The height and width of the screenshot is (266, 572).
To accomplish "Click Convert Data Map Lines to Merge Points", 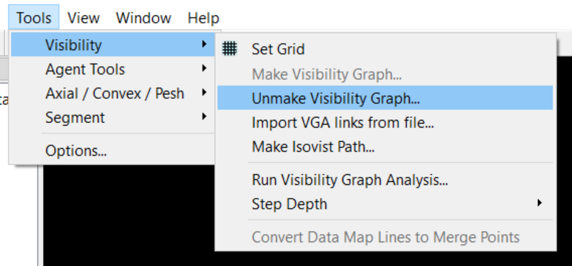I will pos(385,237).
